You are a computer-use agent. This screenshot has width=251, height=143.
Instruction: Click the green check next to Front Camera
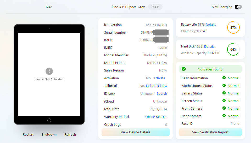pyautogui.click(x=224, y=108)
